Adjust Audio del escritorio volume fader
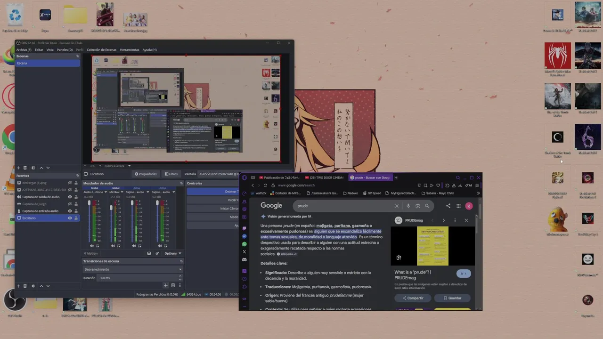Screen dimensions: 603x339 [90, 203]
